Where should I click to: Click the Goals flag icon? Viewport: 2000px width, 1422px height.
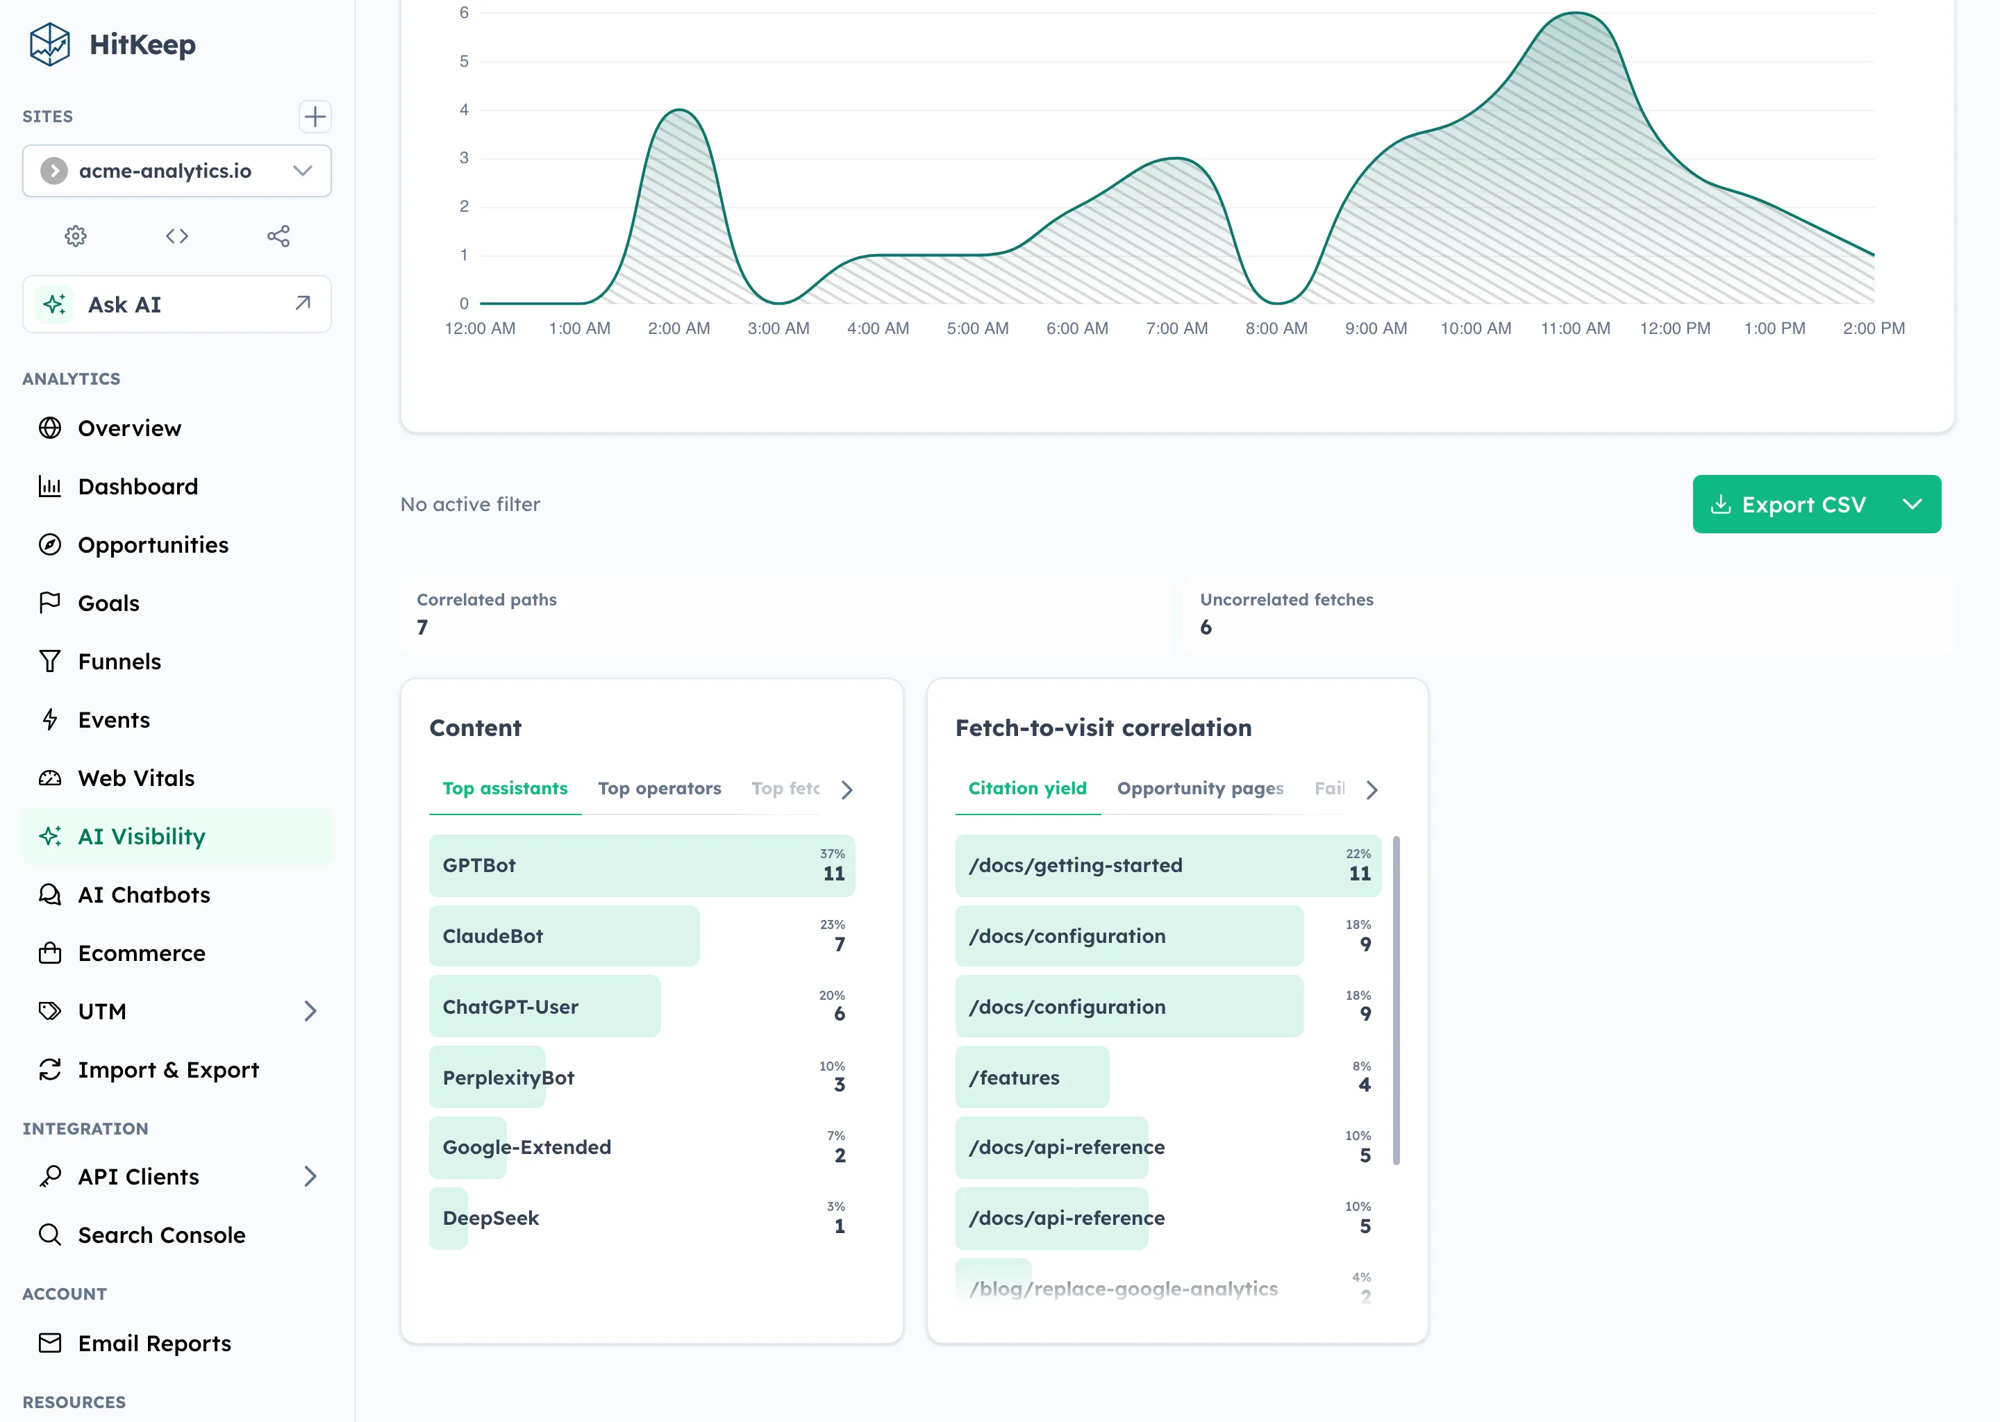click(x=50, y=603)
